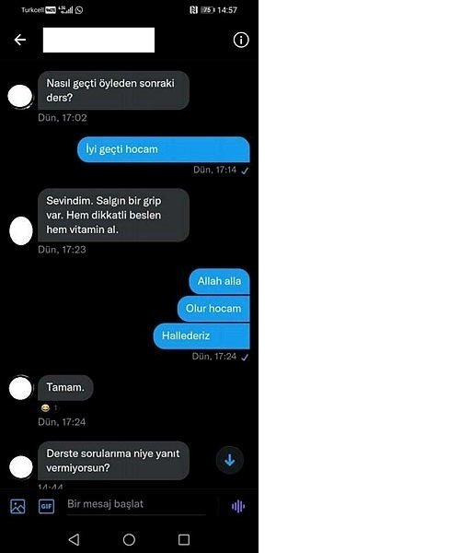
Task: Tap the back arrow to leave the chat
Action: (x=20, y=40)
